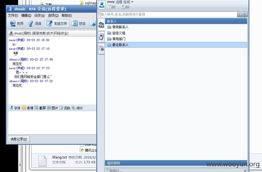Click the contact search input field
The image size is (262, 172).
pos(169,14)
